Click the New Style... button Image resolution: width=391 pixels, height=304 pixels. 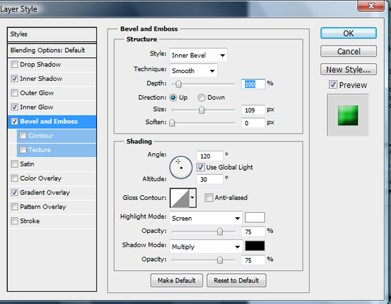[349, 69]
